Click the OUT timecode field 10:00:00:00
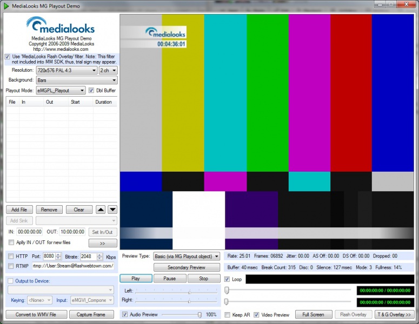Viewport: 419px width, 324px height. click(x=72, y=232)
